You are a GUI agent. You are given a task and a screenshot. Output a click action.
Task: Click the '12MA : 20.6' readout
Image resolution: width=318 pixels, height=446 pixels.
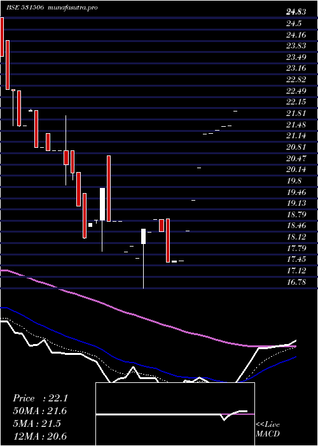tap(39, 436)
